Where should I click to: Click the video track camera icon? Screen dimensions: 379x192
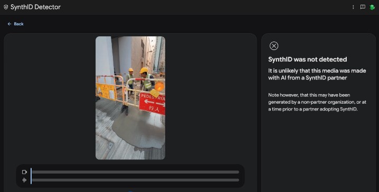pyautogui.click(x=24, y=172)
